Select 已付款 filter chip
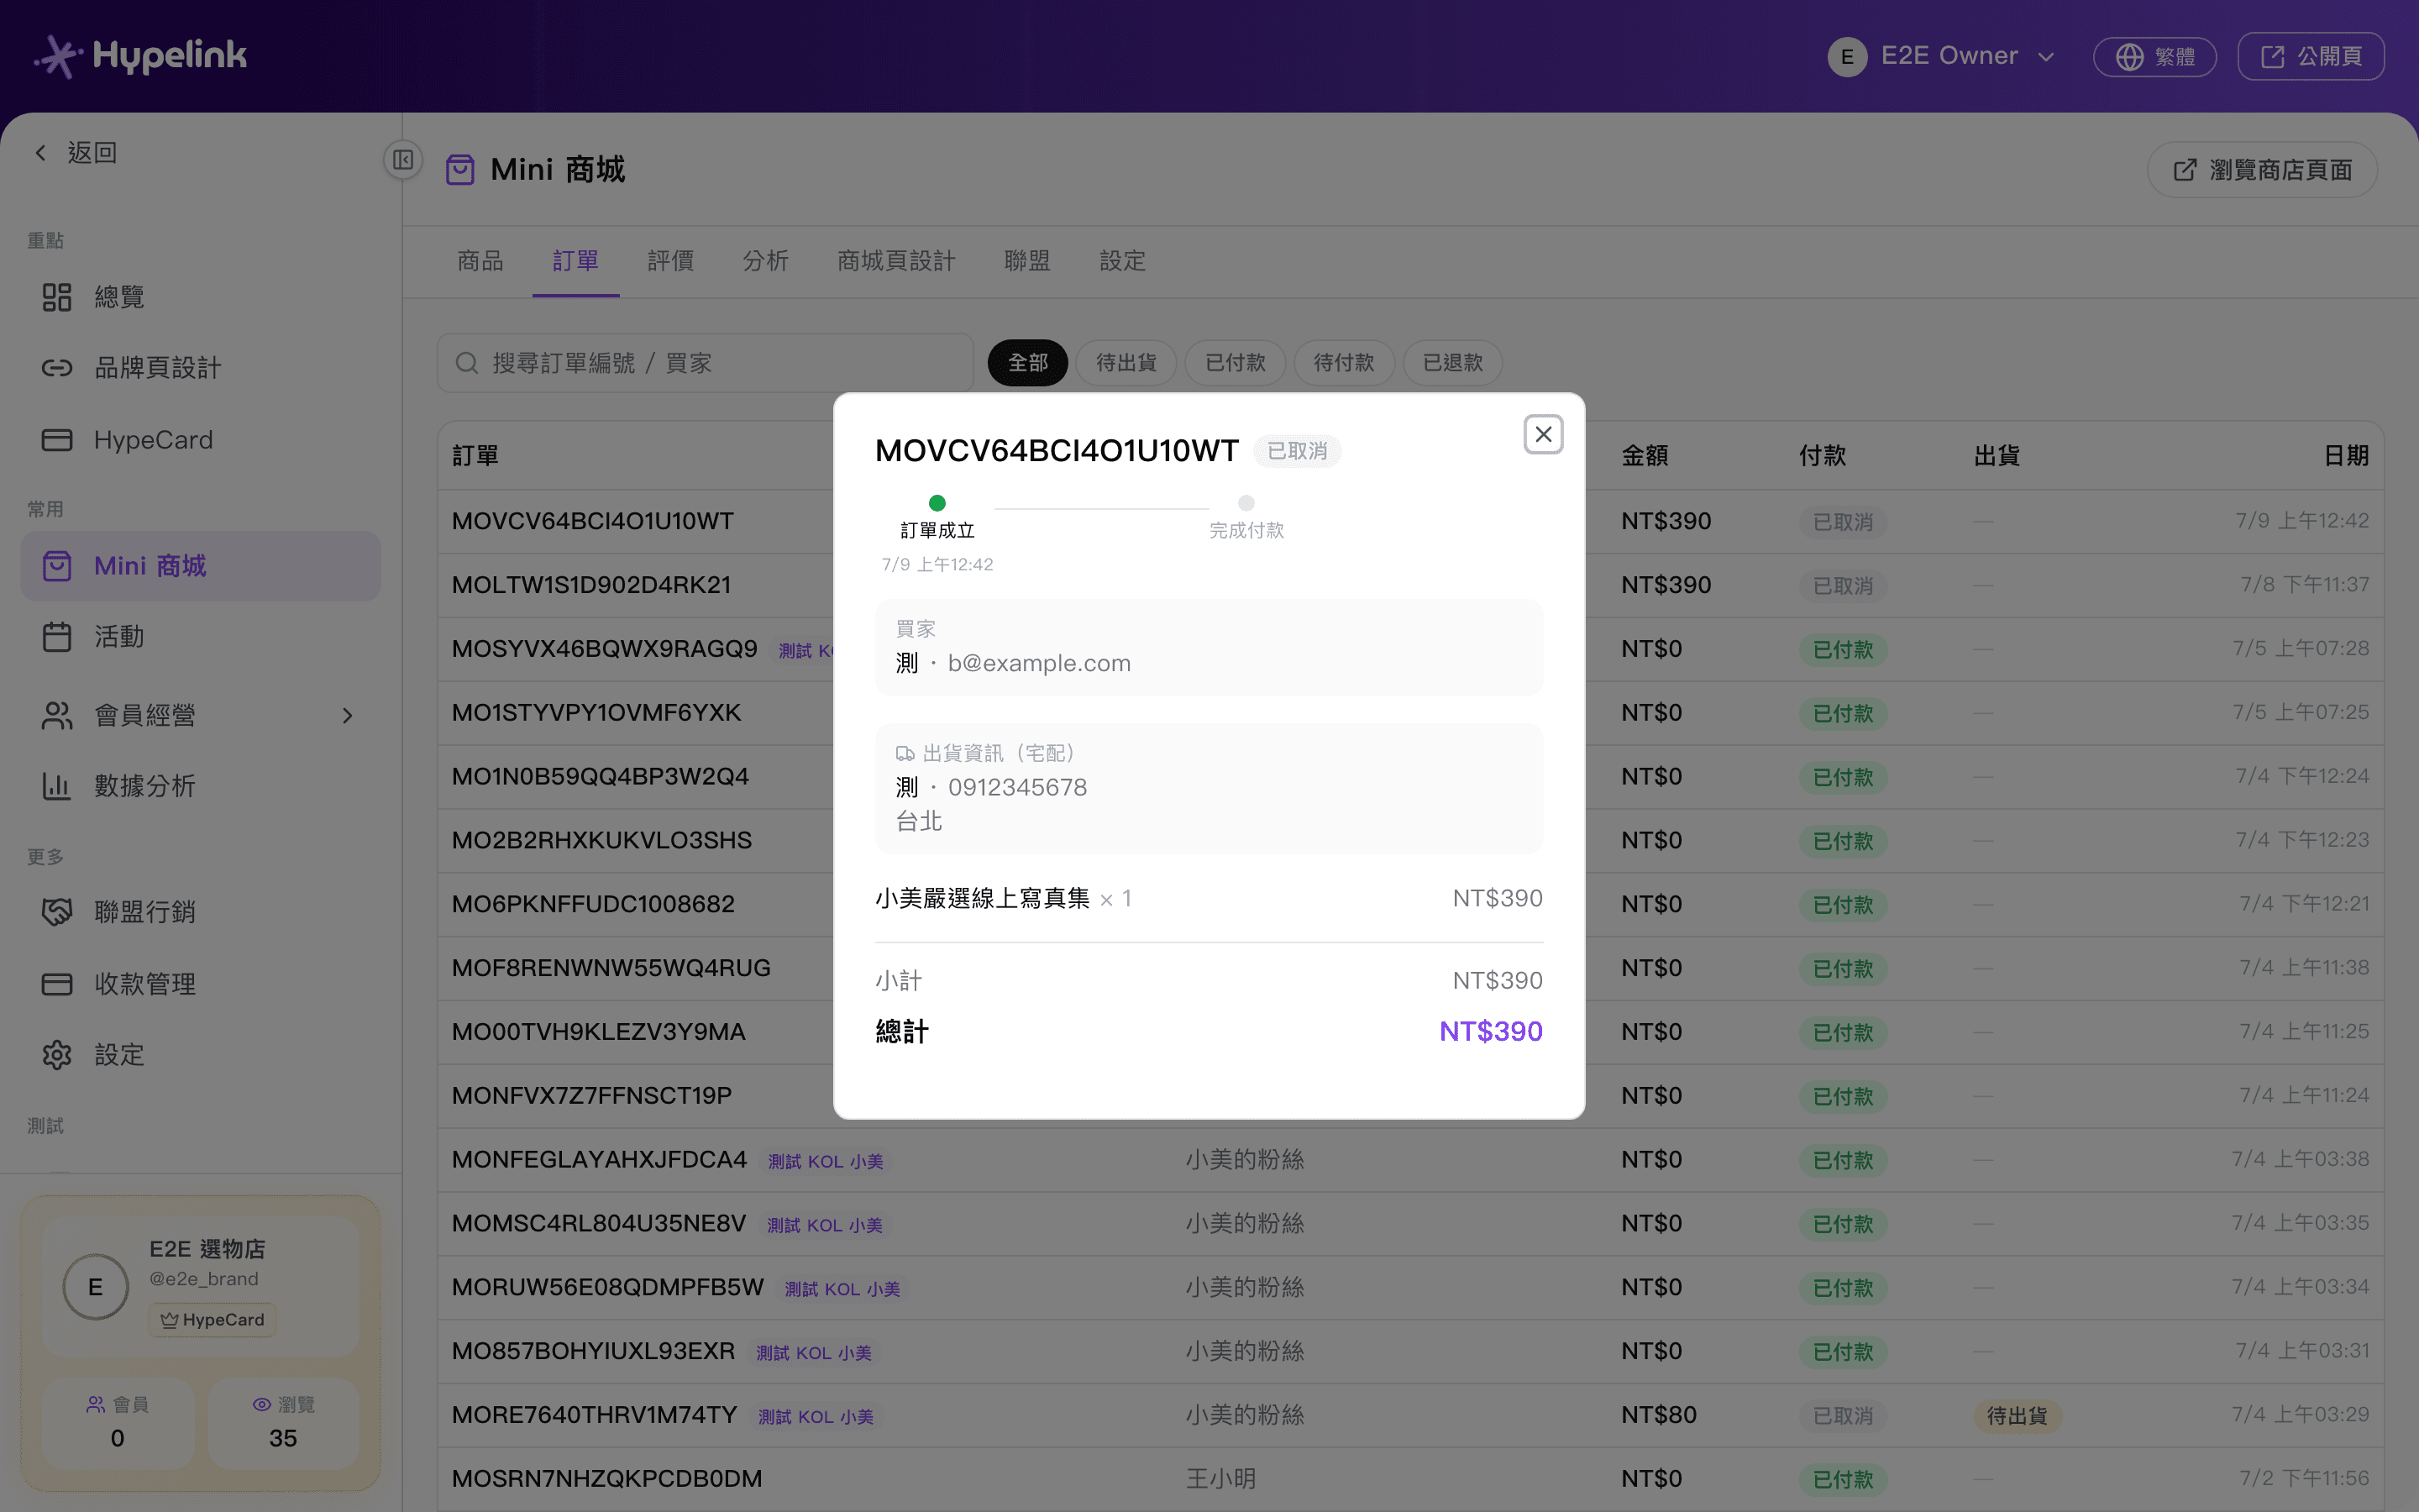This screenshot has height=1512, width=2419. (1236, 363)
